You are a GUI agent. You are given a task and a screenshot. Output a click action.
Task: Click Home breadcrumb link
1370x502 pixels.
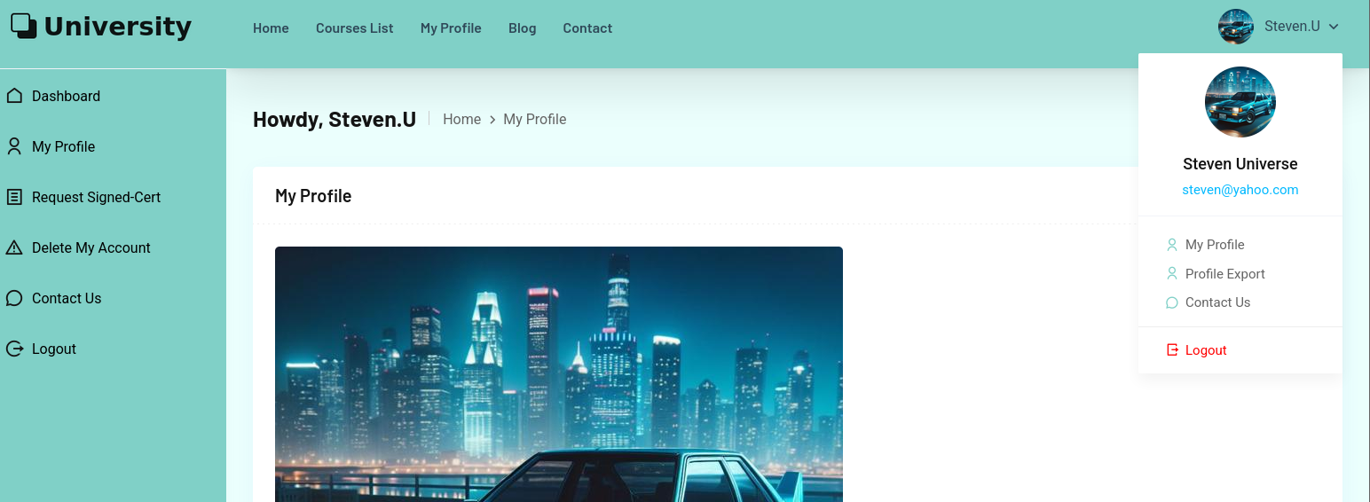tap(462, 119)
